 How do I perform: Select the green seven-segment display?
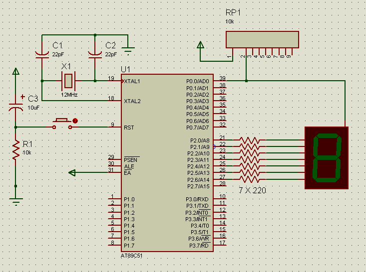[327, 157]
